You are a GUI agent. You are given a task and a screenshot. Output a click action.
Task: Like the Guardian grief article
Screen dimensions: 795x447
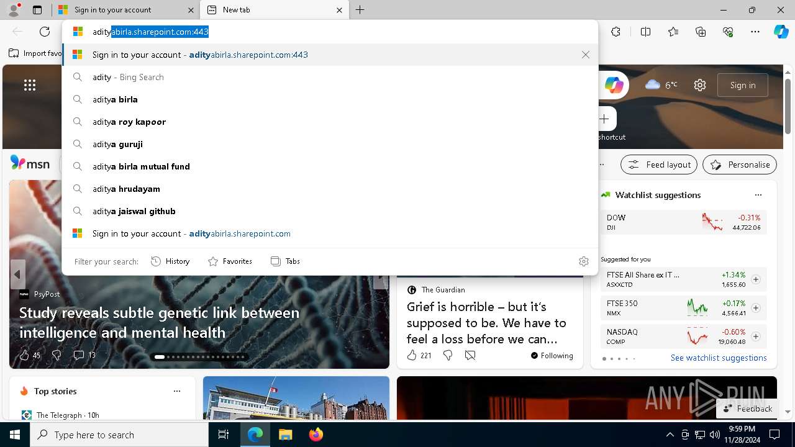pyautogui.click(x=419, y=355)
